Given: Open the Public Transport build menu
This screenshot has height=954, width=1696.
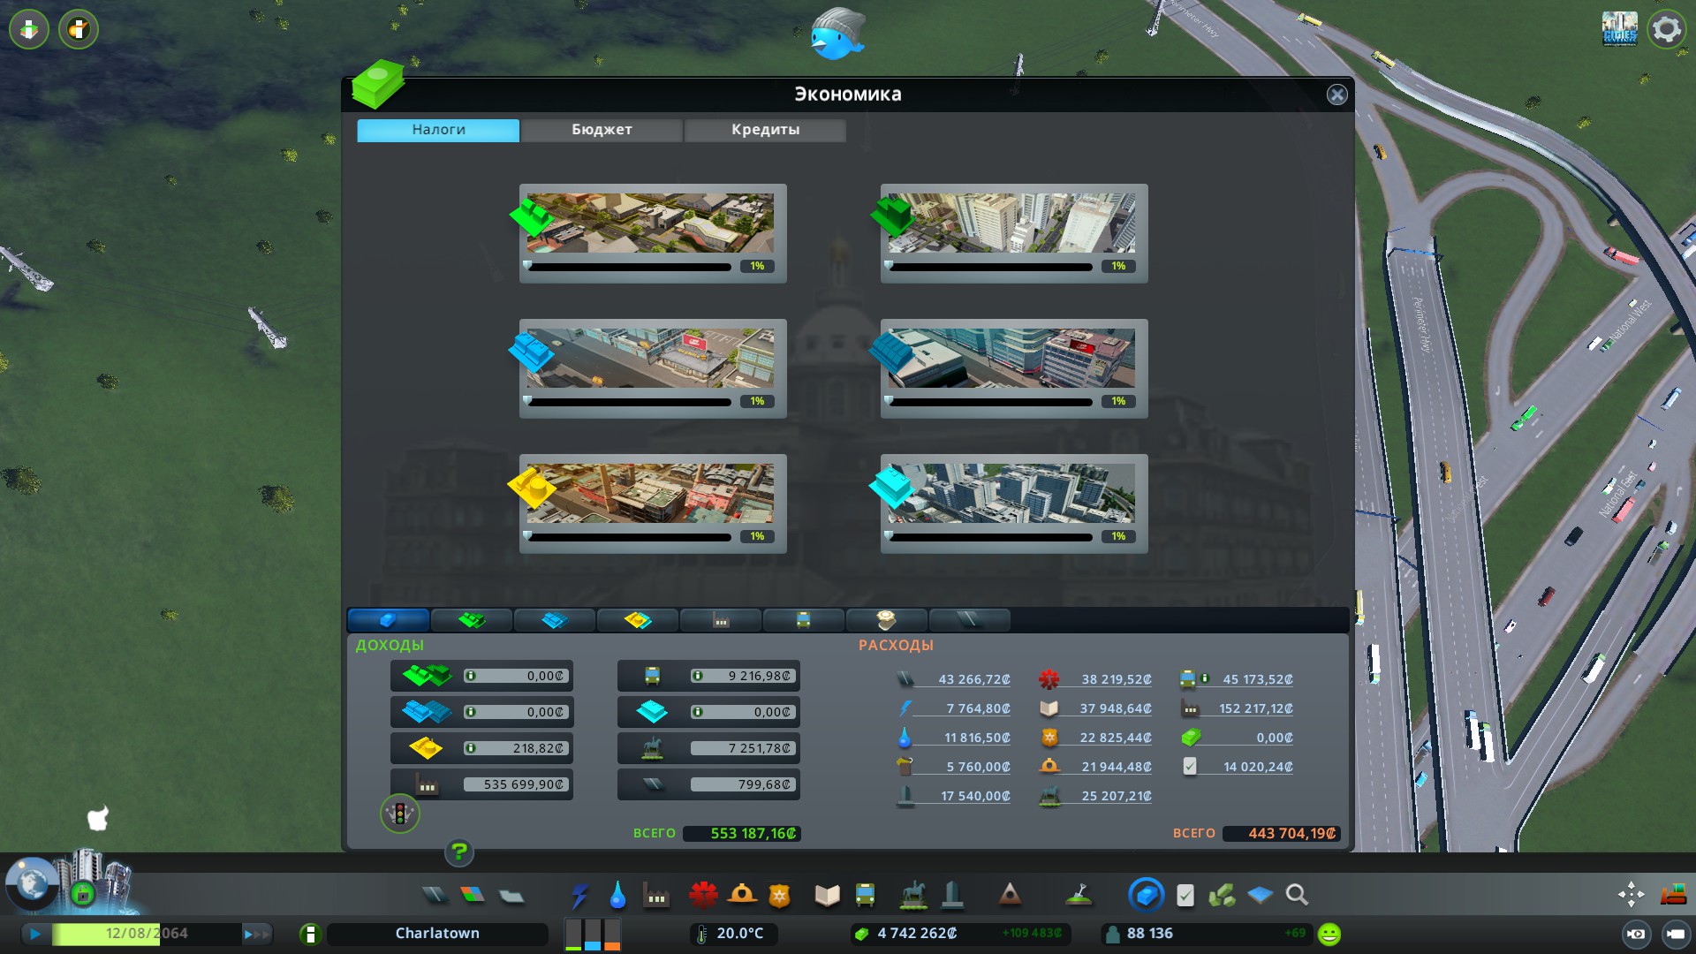Looking at the screenshot, I should tap(865, 896).
